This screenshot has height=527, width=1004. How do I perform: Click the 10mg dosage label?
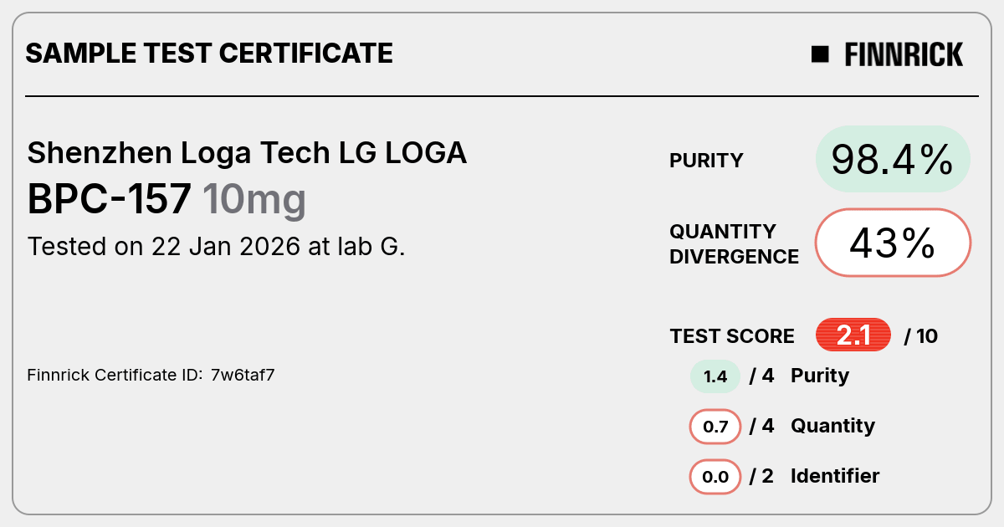pyautogui.click(x=254, y=201)
